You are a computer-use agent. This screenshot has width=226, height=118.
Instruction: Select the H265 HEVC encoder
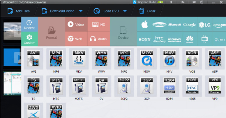[192, 86]
